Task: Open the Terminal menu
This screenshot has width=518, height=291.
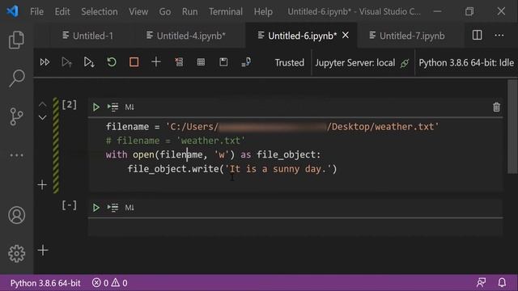Action: point(226,11)
